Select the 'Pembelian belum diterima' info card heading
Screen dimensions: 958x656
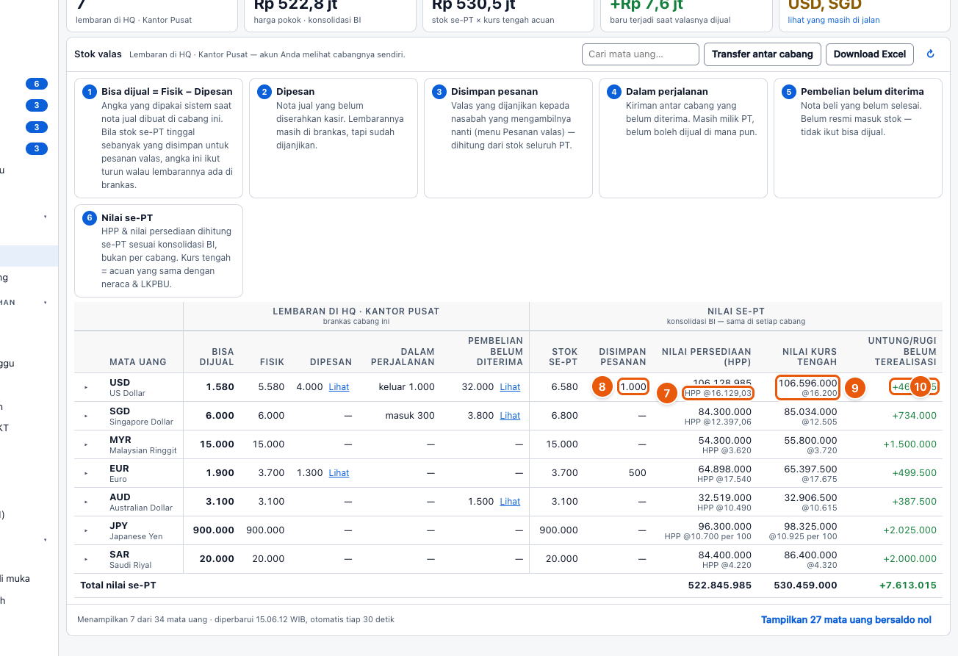pyautogui.click(x=862, y=92)
